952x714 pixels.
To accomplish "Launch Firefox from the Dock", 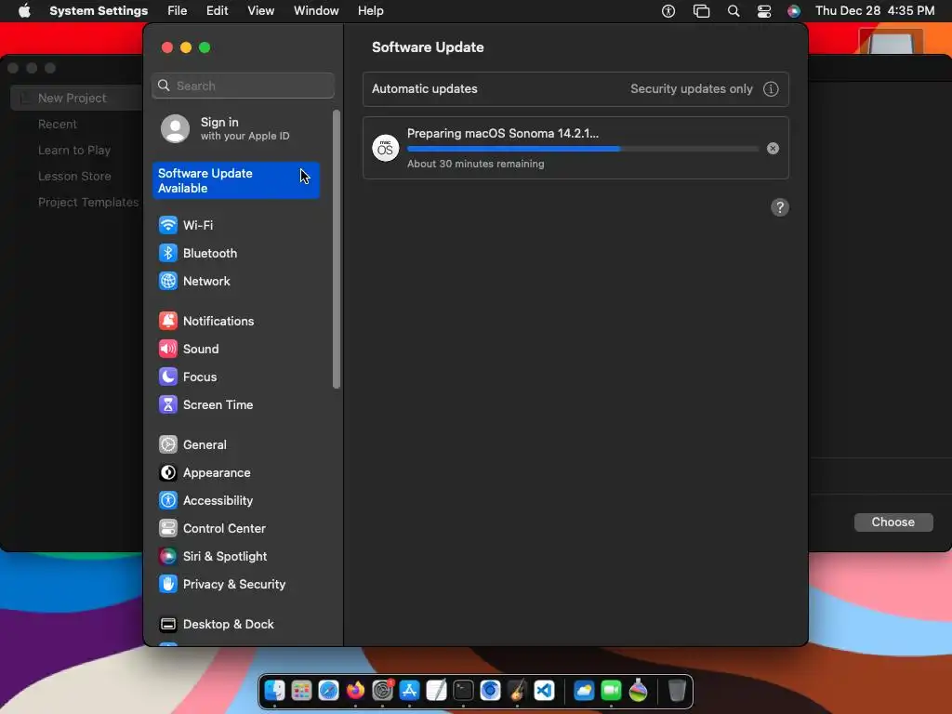I will point(355,691).
